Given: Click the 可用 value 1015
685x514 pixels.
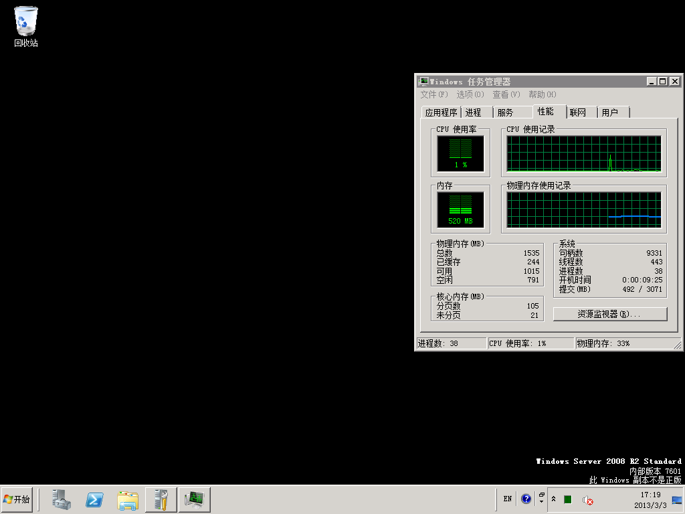Looking at the screenshot, I should (531, 271).
